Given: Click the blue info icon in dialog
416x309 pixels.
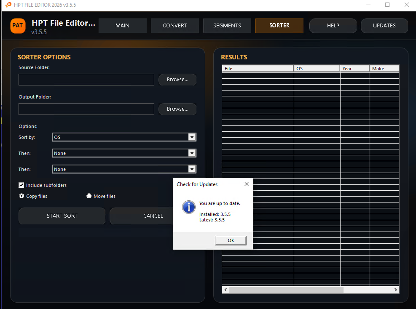Looking at the screenshot, I should [x=188, y=207].
